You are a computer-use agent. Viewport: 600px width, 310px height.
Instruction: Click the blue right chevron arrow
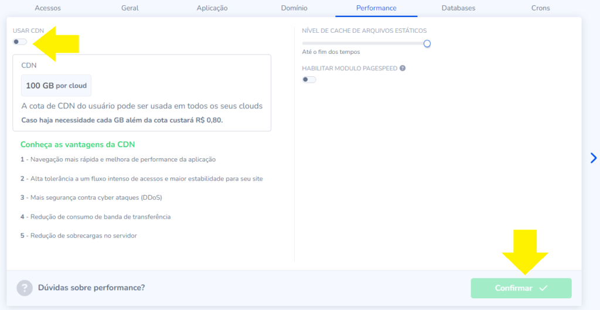point(593,158)
